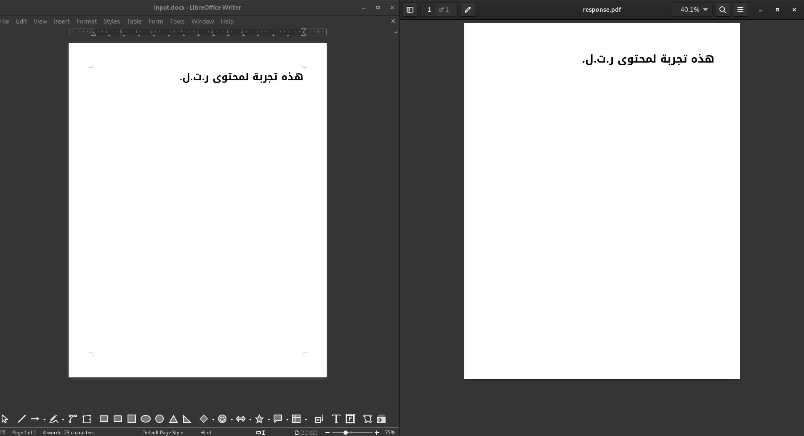The image size is (804, 436).
Task: Click the PDF page number field
Action: 429,10
